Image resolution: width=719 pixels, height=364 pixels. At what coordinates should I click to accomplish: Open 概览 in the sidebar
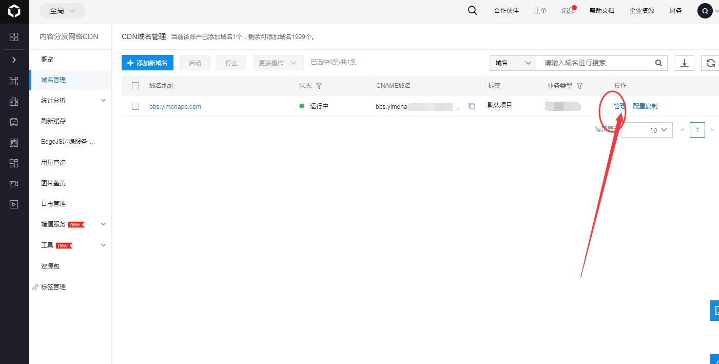(x=47, y=60)
